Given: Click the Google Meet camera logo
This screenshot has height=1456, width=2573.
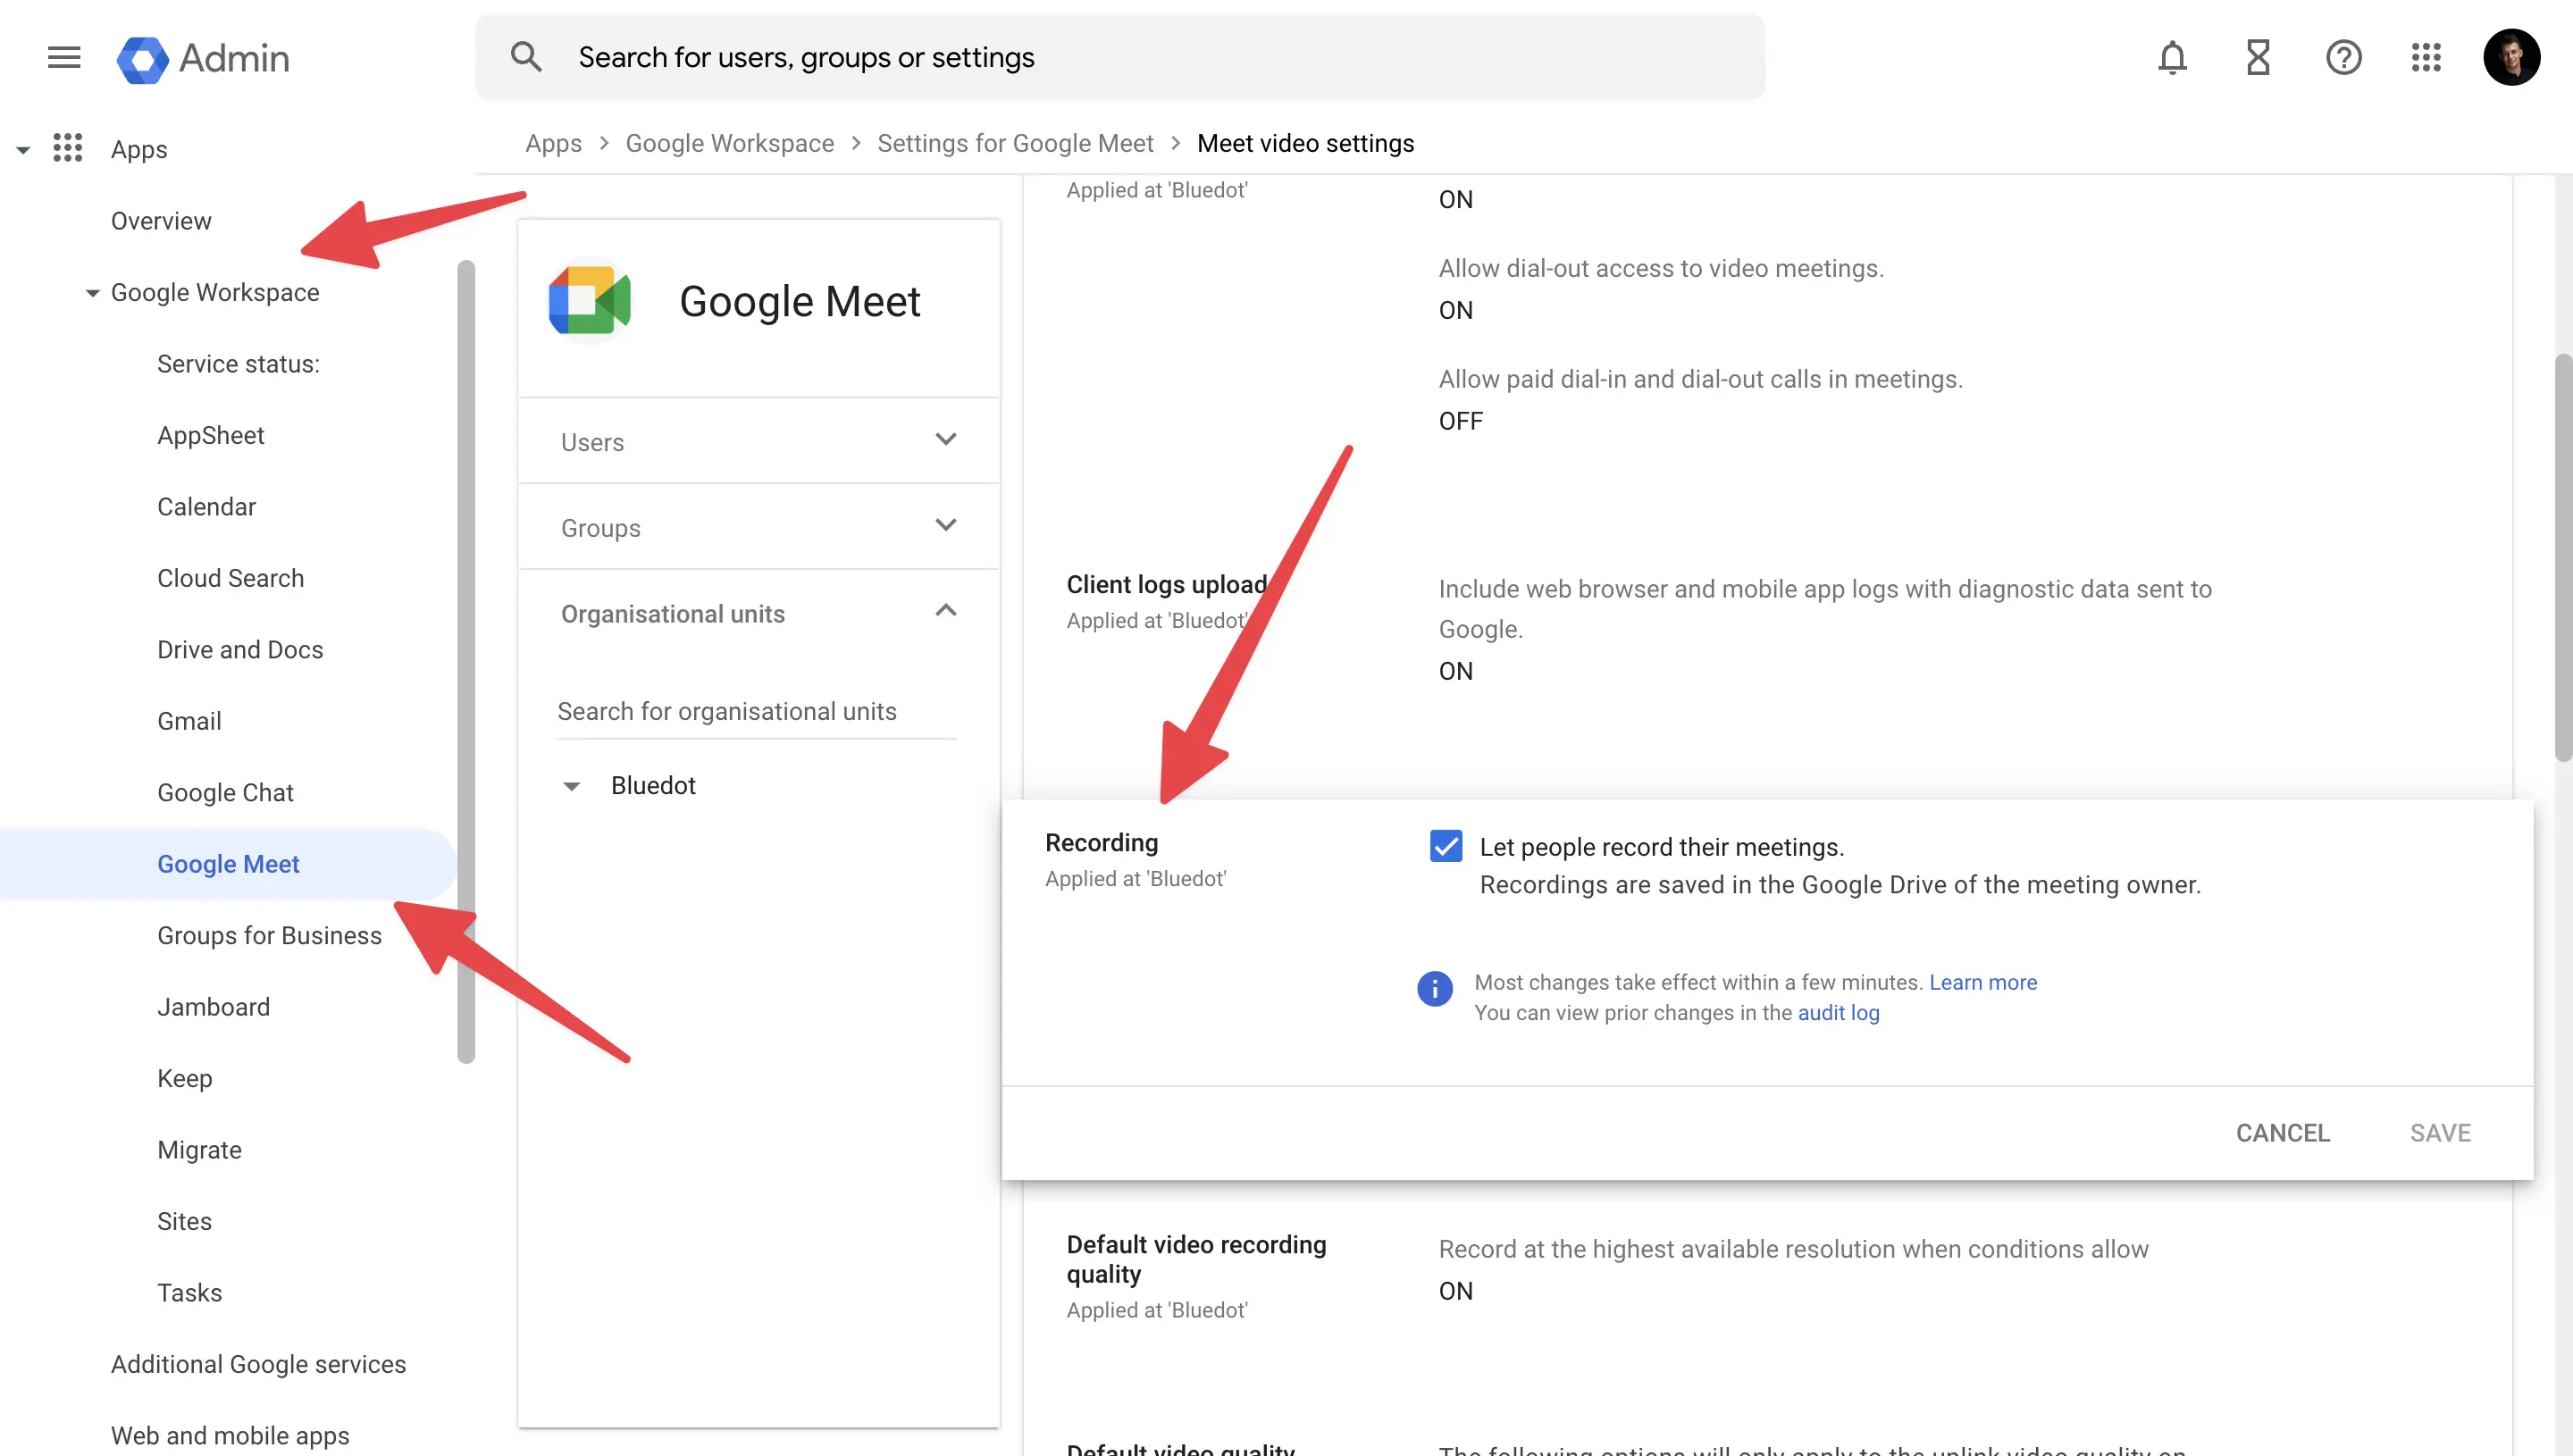Looking at the screenshot, I should [590, 300].
